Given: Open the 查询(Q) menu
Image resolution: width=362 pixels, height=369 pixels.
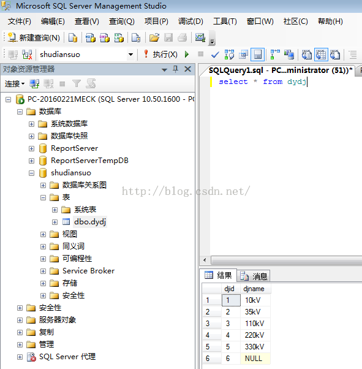Looking at the screenshot, I should point(122,21).
